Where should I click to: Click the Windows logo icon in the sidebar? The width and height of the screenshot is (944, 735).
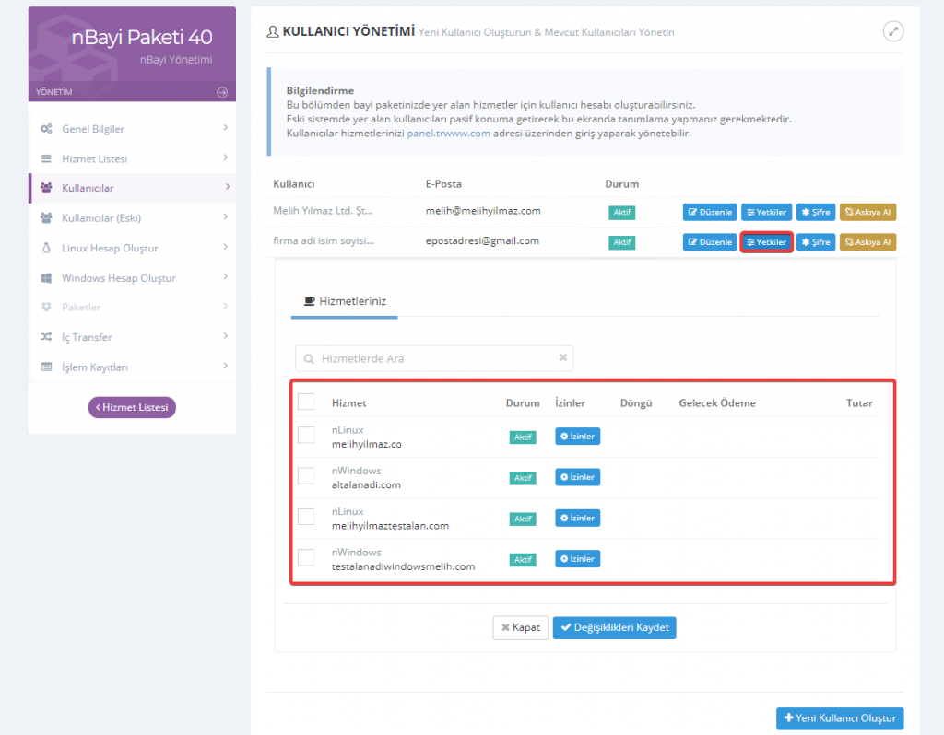point(46,278)
